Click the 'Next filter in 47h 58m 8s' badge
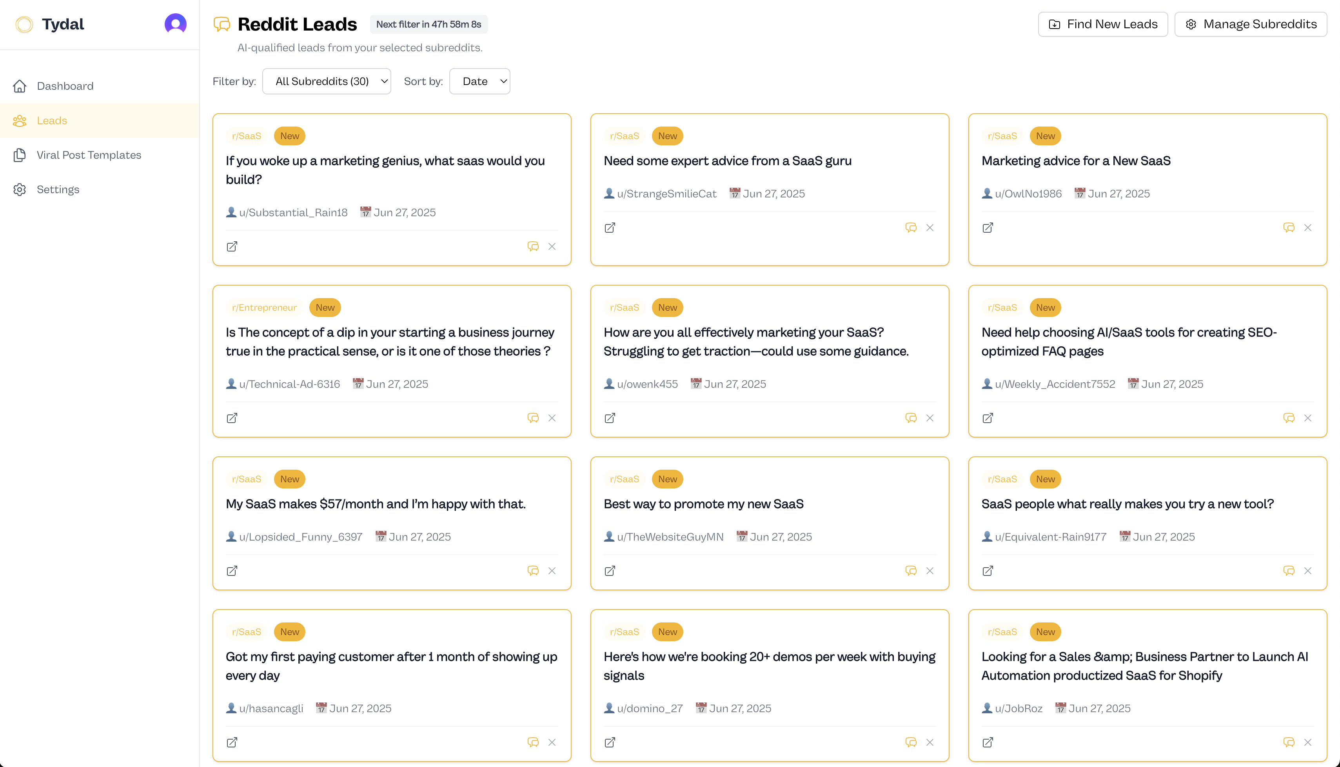1340x767 pixels. tap(429, 24)
